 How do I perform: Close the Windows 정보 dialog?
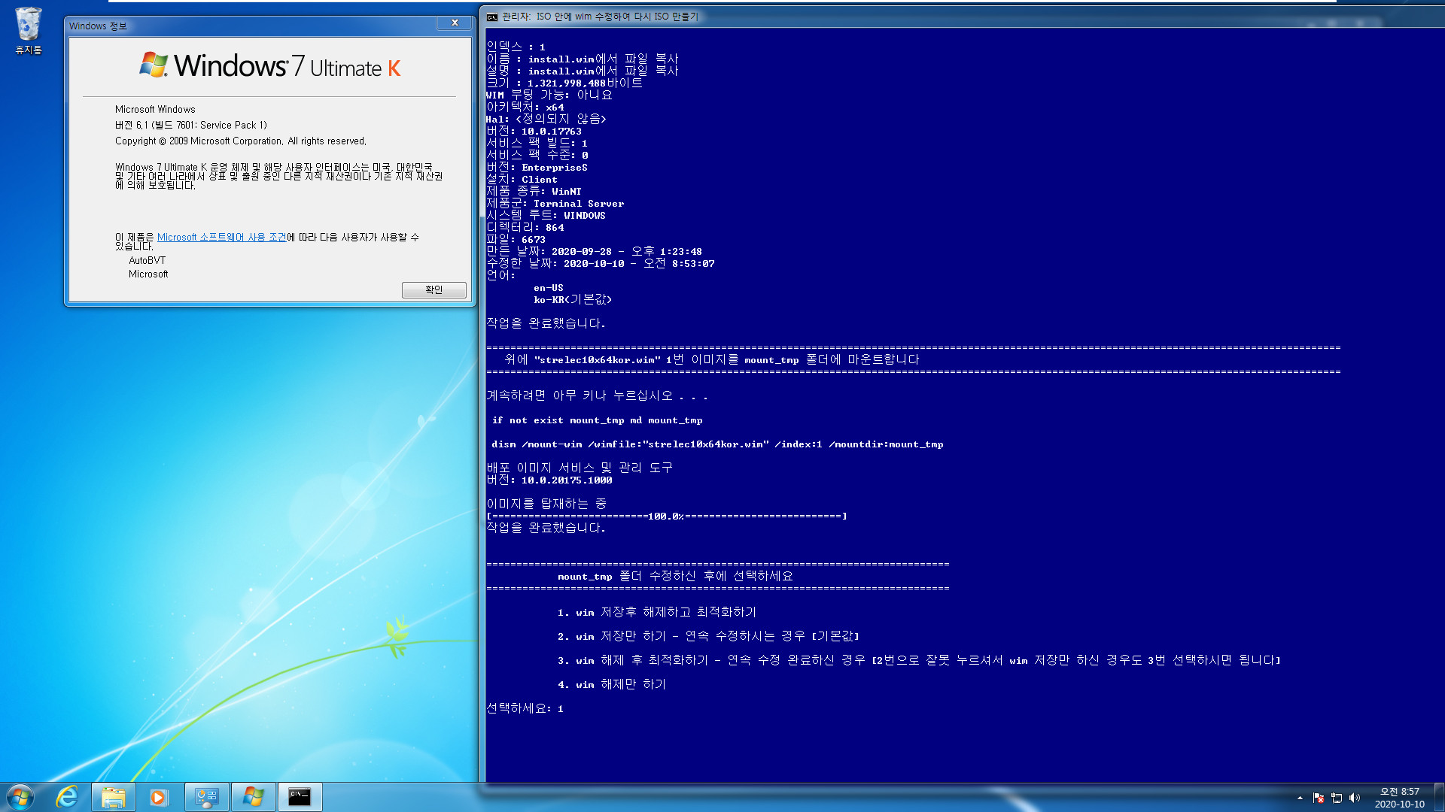(455, 23)
